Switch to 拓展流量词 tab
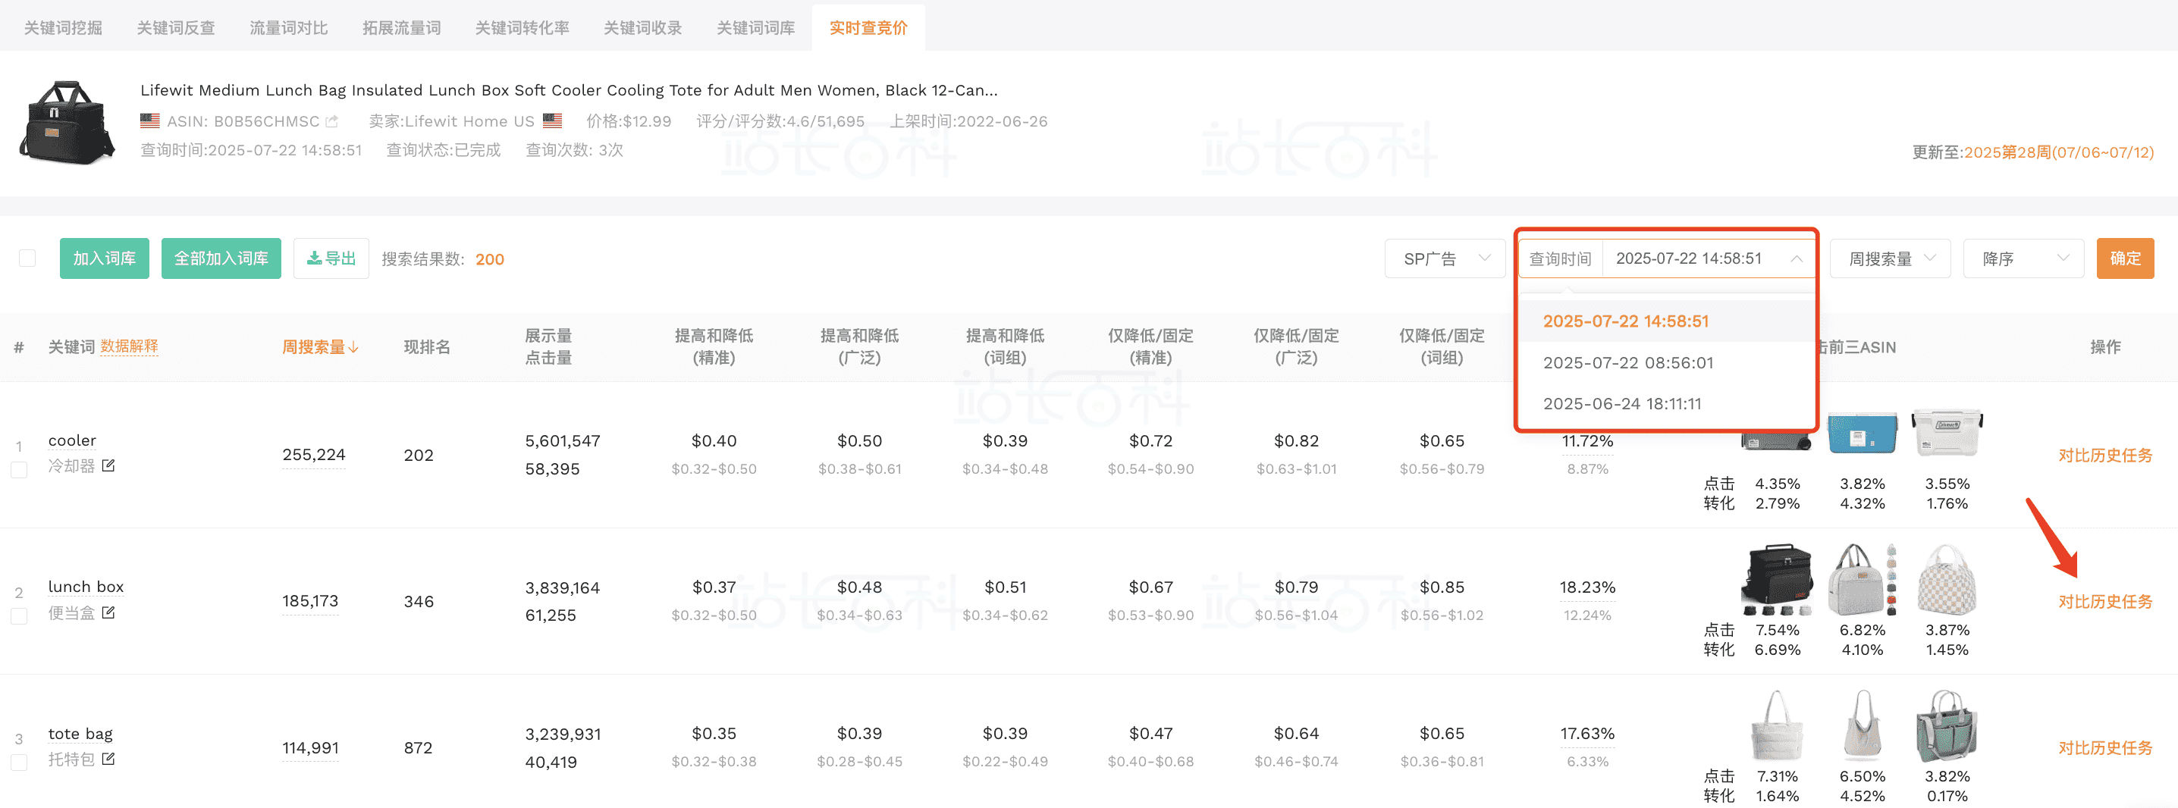Image resolution: width=2178 pixels, height=808 pixels. pyautogui.click(x=402, y=28)
